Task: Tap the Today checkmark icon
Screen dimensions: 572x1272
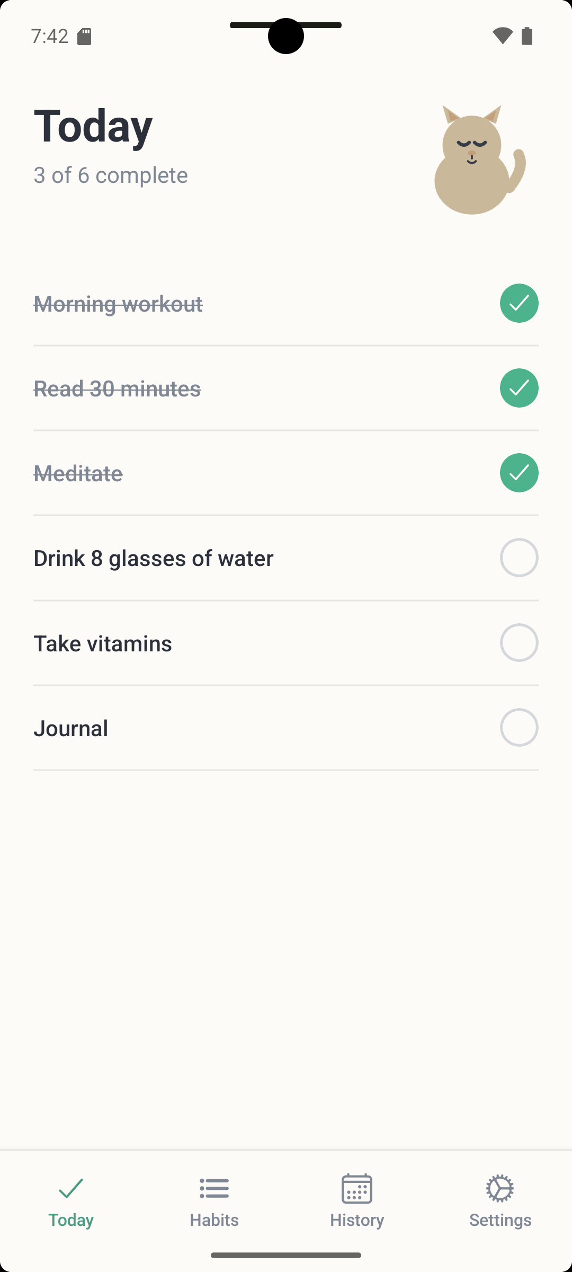Action: point(71,1188)
